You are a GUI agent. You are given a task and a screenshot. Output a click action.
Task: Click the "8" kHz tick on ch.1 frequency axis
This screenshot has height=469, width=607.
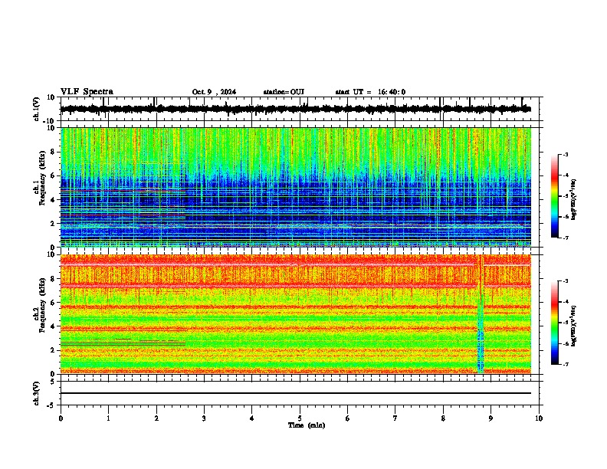tap(54, 152)
